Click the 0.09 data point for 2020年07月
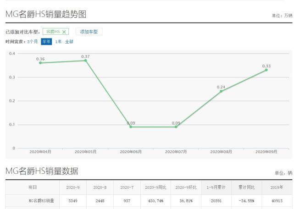 pyautogui.click(x=176, y=127)
